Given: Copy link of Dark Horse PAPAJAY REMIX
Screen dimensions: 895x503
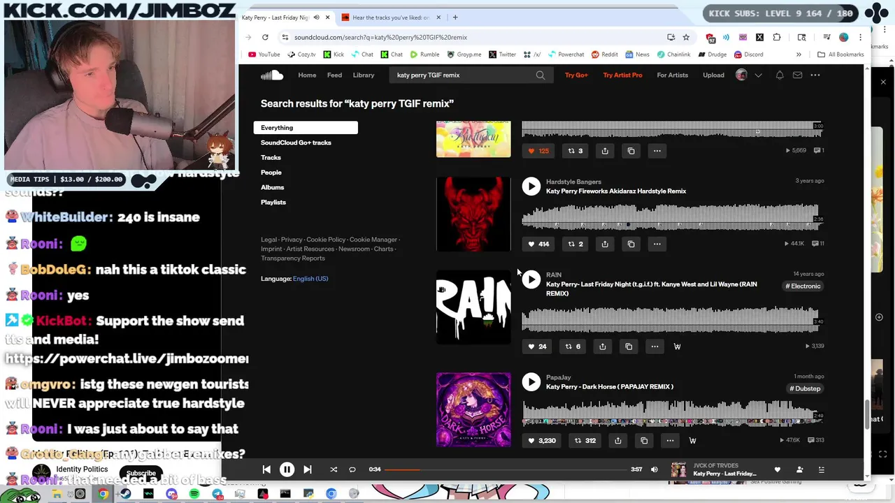Looking at the screenshot, I should (644, 440).
